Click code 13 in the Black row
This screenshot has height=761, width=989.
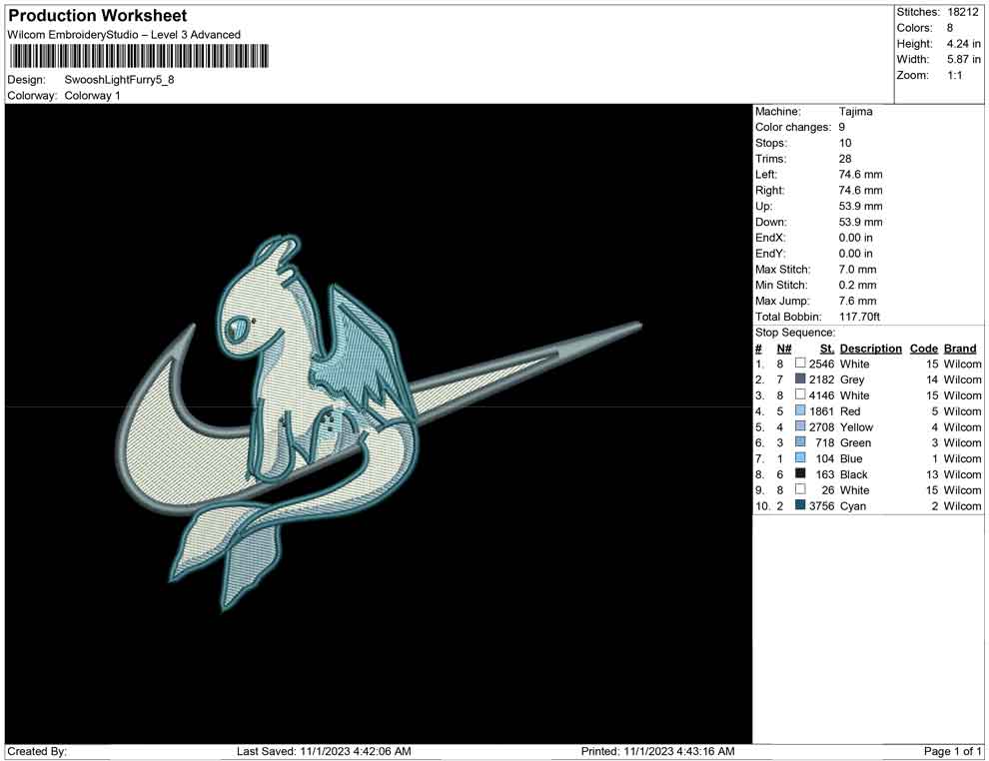pyautogui.click(x=932, y=474)
